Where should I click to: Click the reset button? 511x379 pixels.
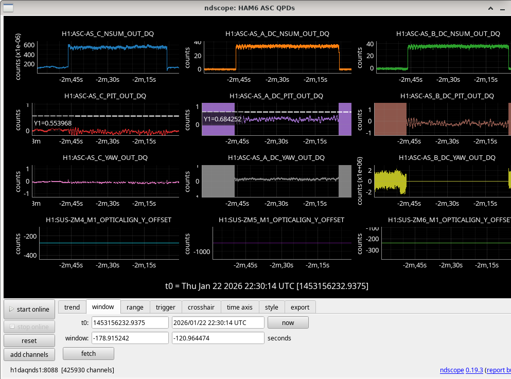click(x=29, y=340)
